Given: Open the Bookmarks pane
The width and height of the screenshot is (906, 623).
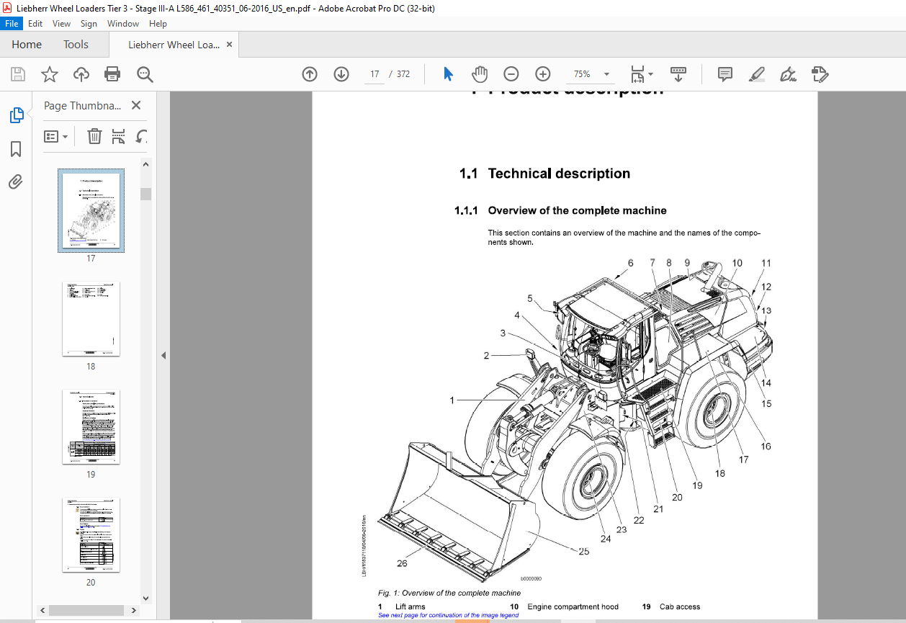Looking at the screenshot, I should point(16,149).
